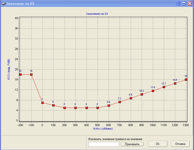Close the Зажигание на XX window
The width and height of the screenshot is (194, 150).
click(190, 3)
